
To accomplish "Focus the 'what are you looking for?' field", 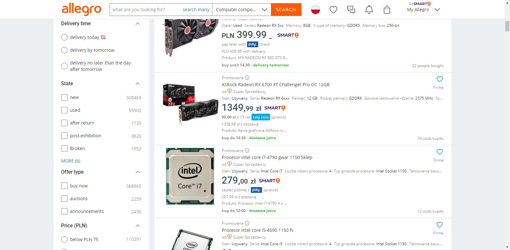I will (145, 10).
